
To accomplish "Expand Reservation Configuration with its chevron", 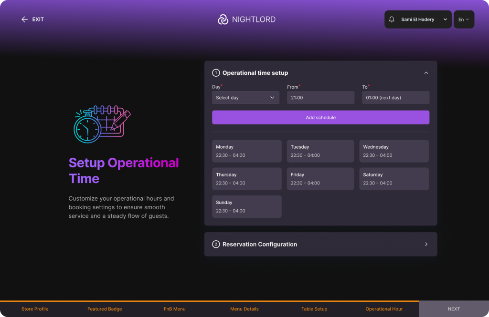I will pos(426,244).
